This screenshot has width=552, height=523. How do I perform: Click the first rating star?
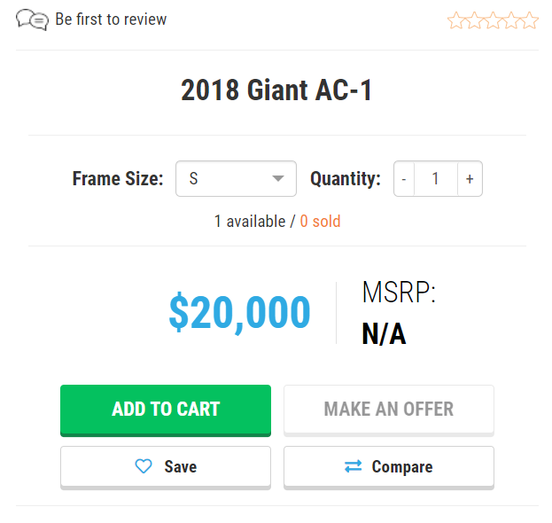click(x=456, y=20)
